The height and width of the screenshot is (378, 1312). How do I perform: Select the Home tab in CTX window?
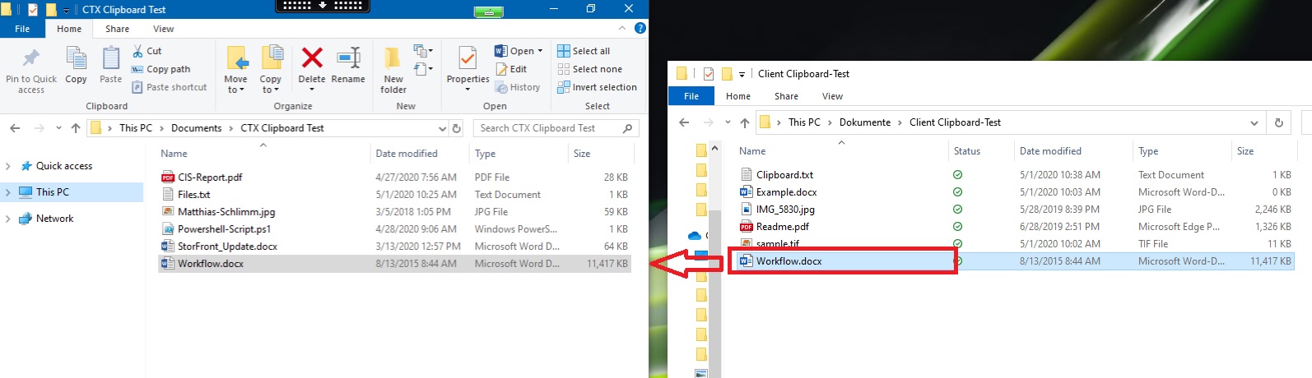point(69,29)
